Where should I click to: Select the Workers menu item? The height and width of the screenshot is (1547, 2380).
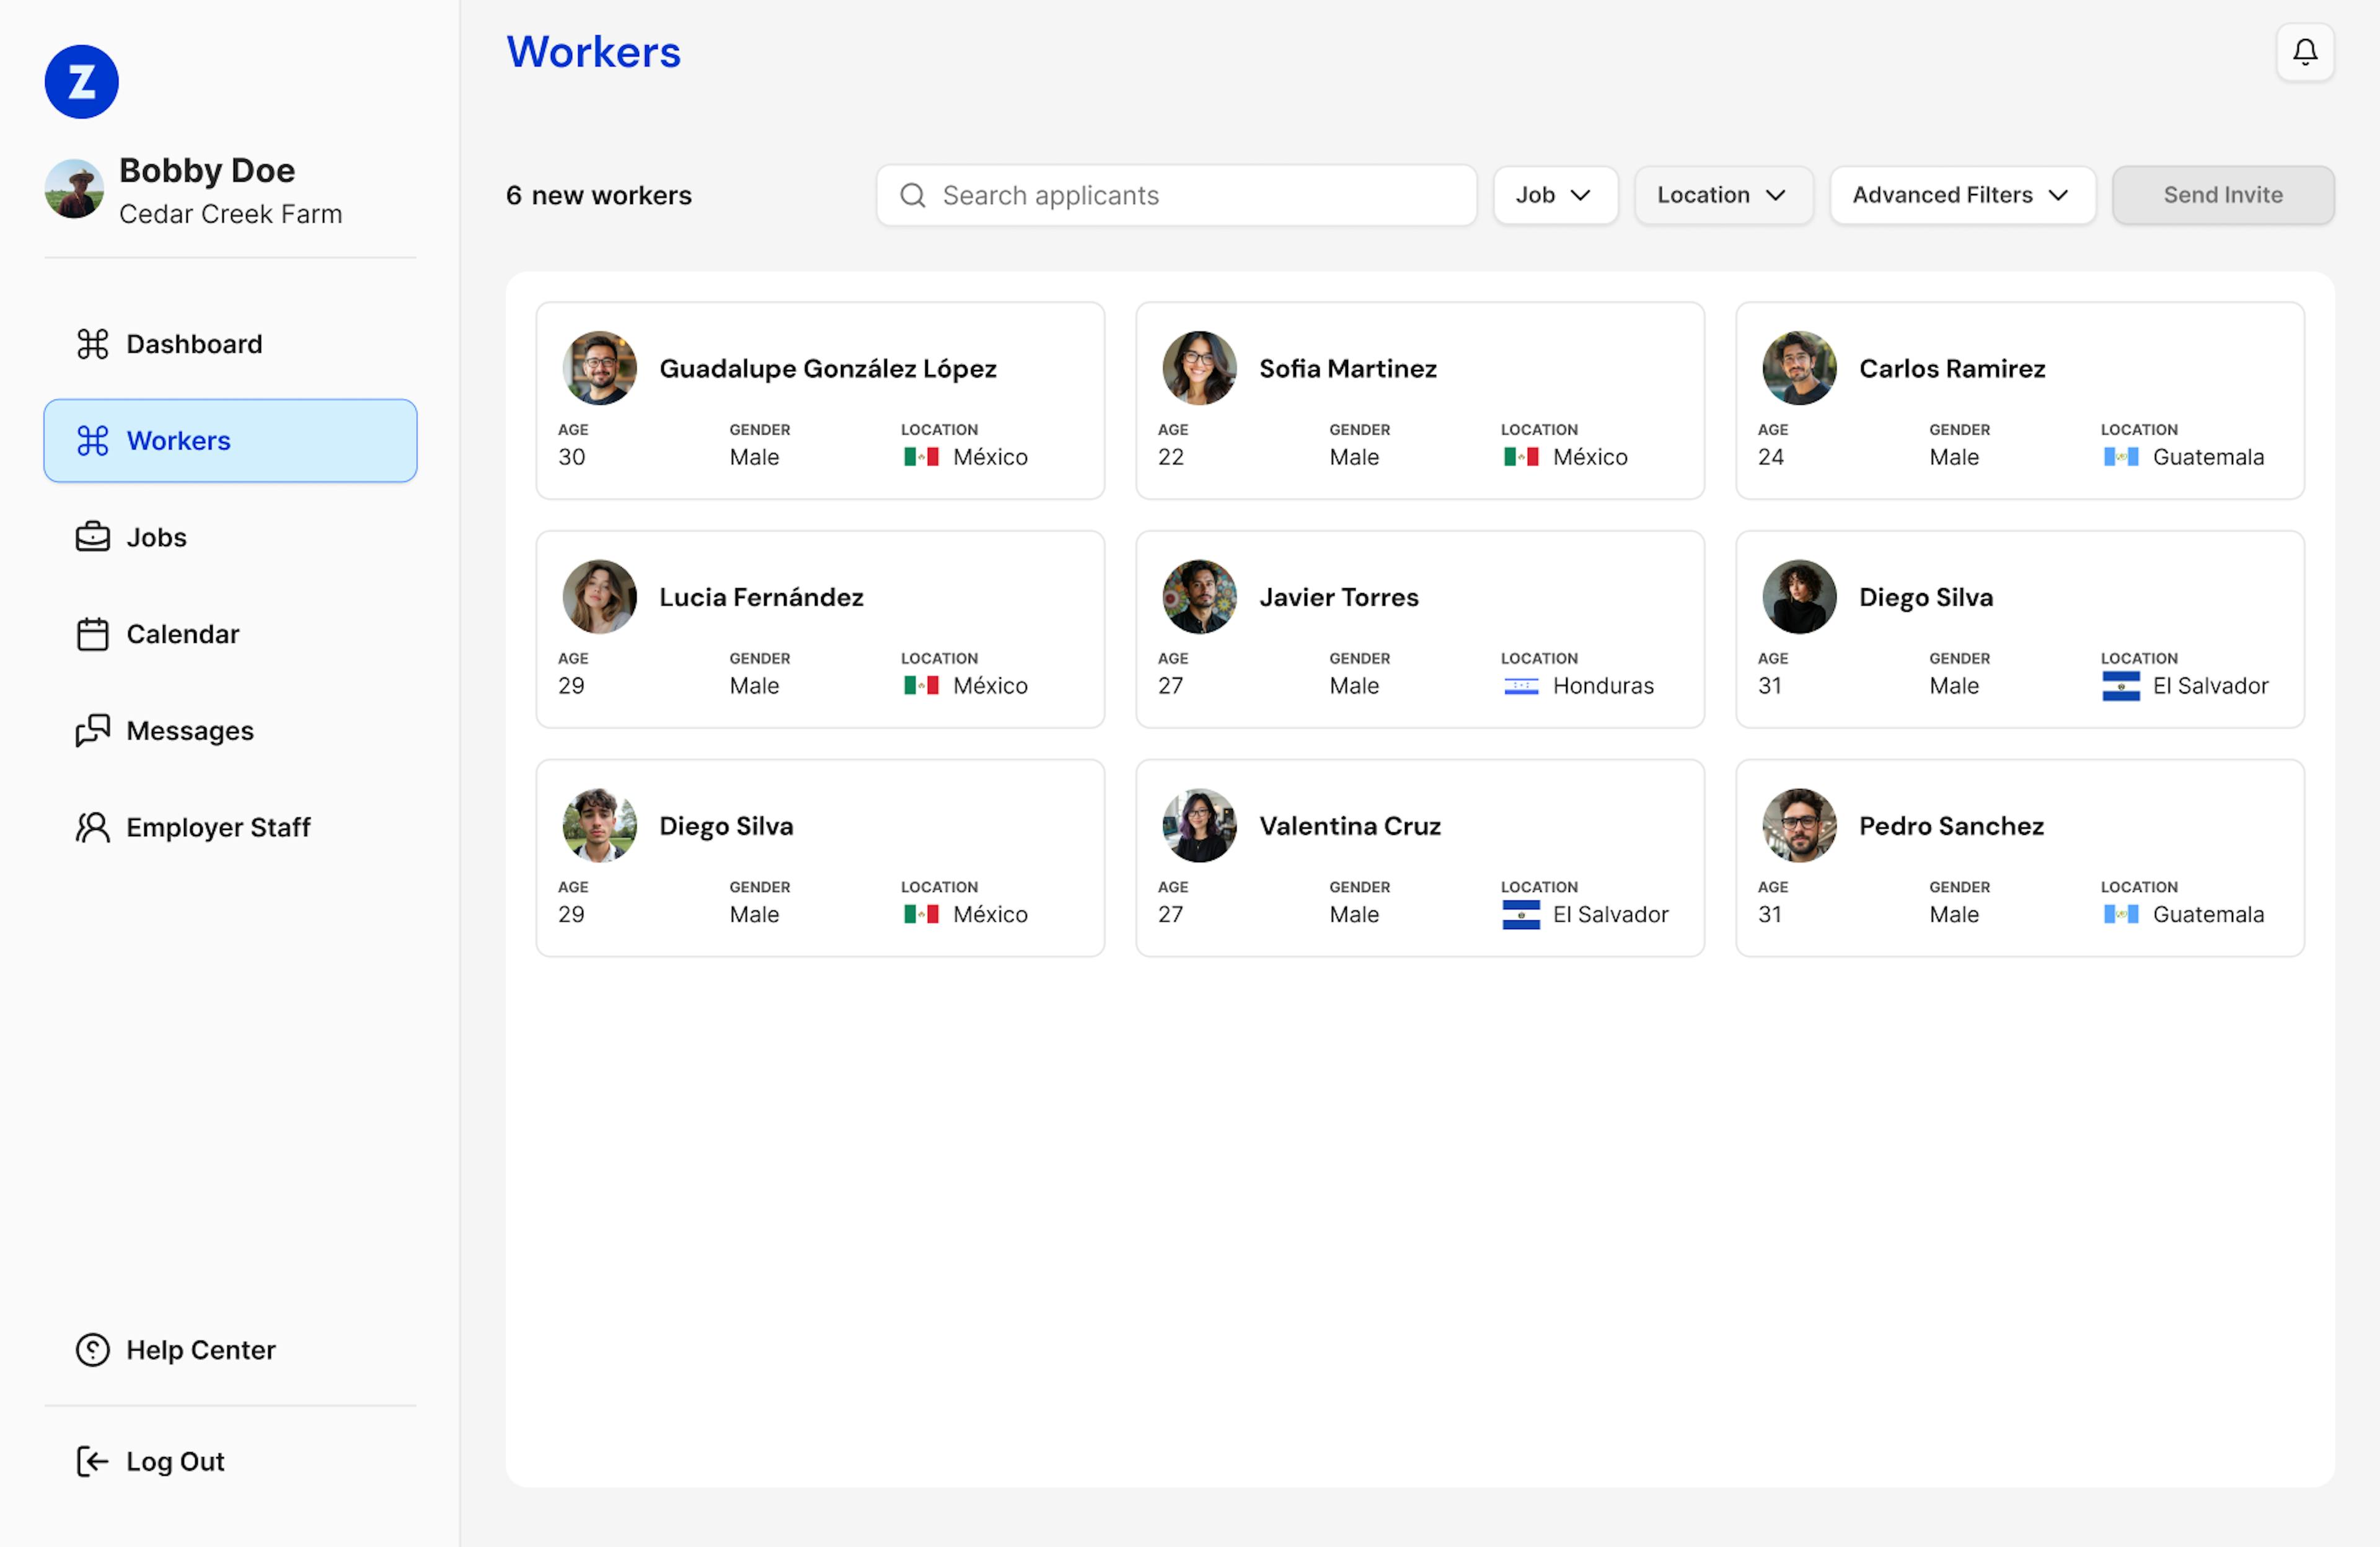[230, 441]
